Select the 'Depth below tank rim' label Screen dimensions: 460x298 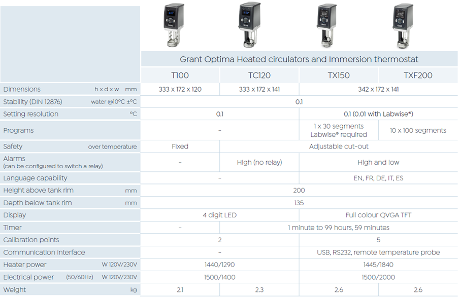tap(38, 203)
